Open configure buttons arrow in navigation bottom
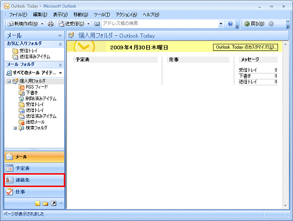The image size is (293, 221). pyautogui.click(x=61, y=203)
